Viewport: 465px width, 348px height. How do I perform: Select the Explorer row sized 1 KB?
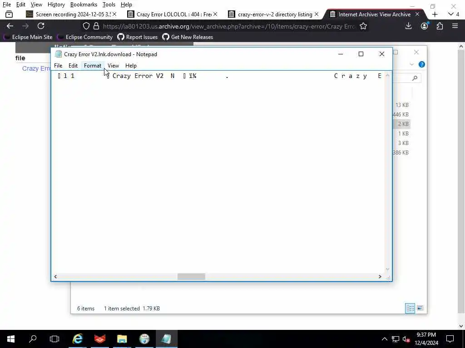[x=402, y=134]
